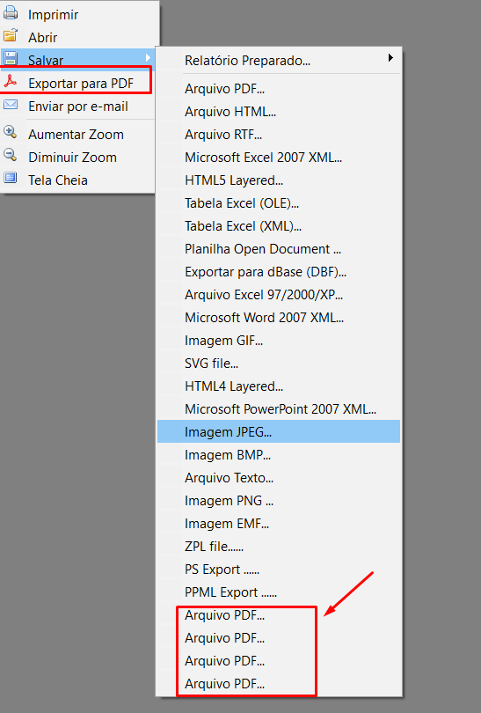Choose SVG file... option
481x713 pixels.
(279, 364)
